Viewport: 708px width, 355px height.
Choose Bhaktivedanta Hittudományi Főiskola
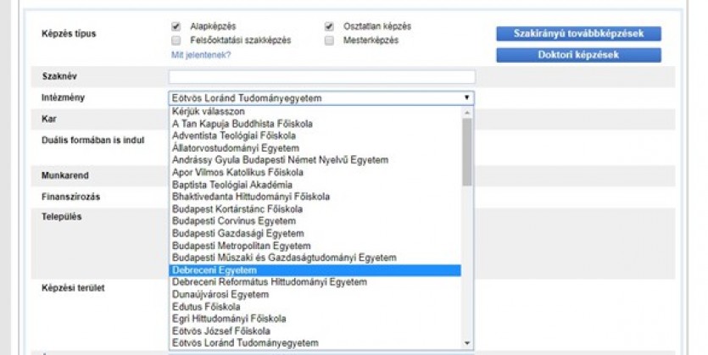pos(315,197)
